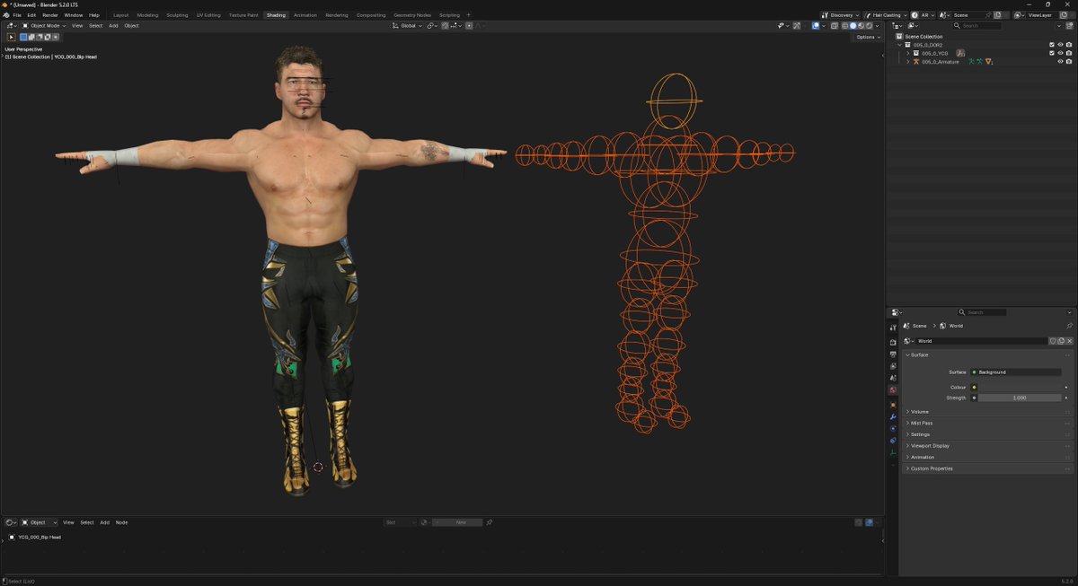The width and height of the screenshot is (1078, 586).
Task: Toggle viewport gizmos button
Action: (796, 26)
